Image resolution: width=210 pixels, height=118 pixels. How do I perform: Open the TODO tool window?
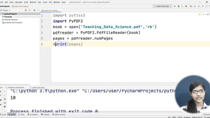tap(21, 114)
